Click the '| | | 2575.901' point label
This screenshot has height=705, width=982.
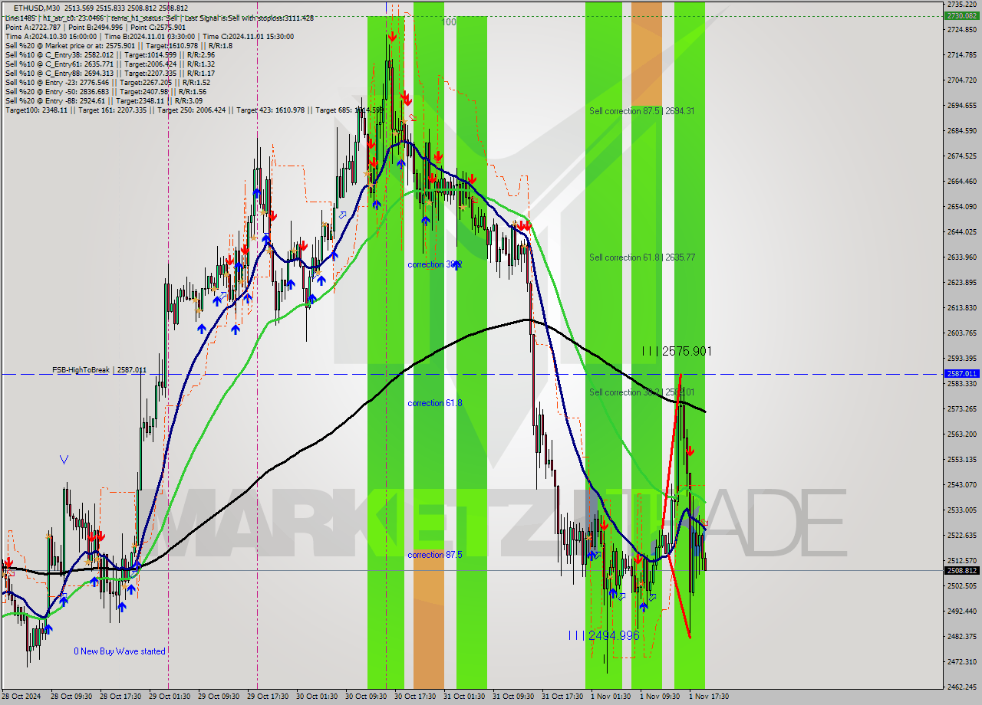[677, 351]
